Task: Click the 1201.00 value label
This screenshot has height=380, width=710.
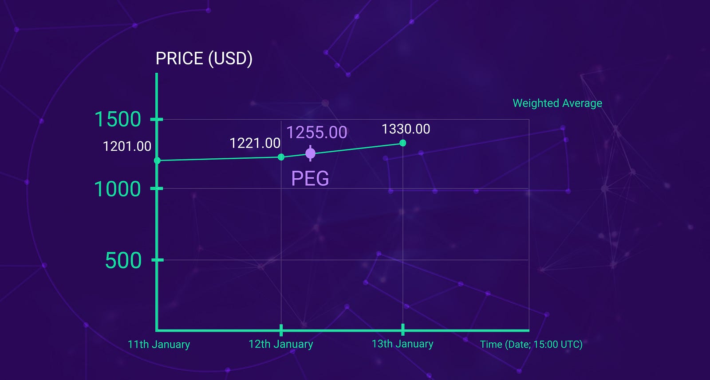Action: (x=127, y=146)
